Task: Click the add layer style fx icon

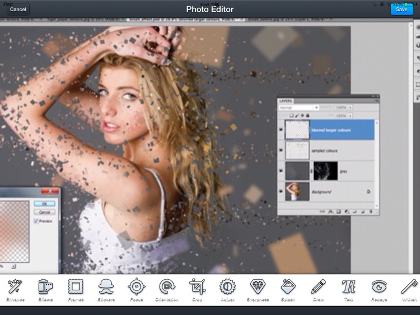Action: click(x=331, y=211)
